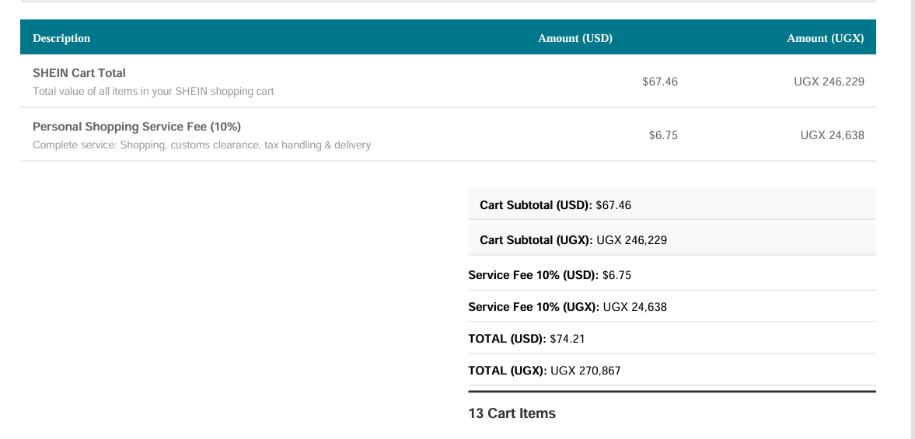Click UGX 246,229 in the table row
Viewport: 915px width, 439px height.
(829, 82)
